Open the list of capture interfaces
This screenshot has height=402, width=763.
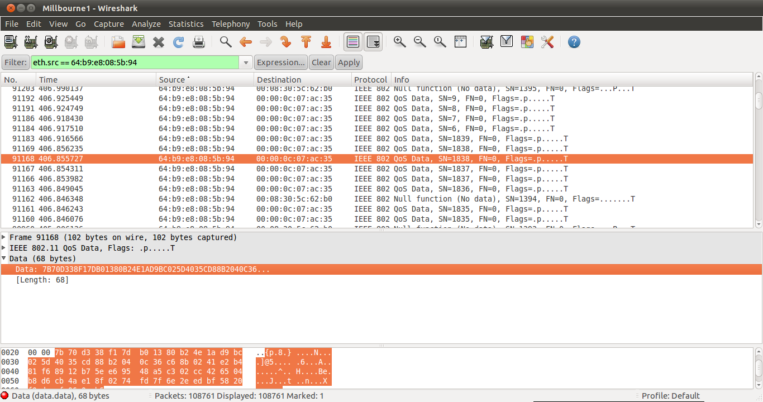(x=11, y=42)
